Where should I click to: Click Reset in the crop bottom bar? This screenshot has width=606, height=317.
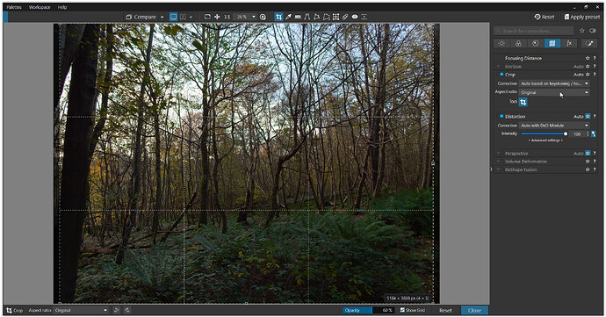click(445, 310)
